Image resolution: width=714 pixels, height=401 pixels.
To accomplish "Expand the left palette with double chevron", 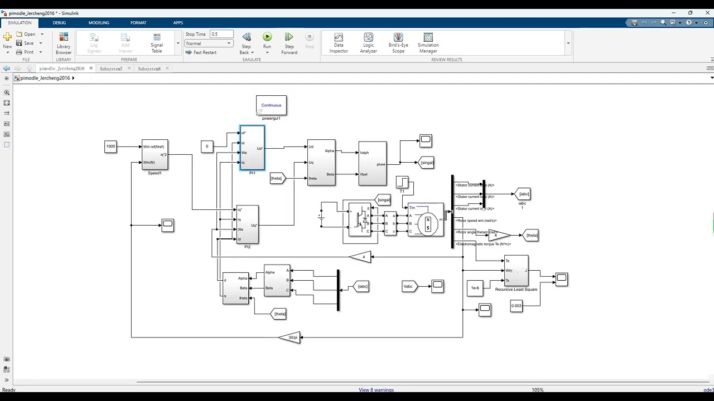I will pyautogui.click(x=7, y=380).
